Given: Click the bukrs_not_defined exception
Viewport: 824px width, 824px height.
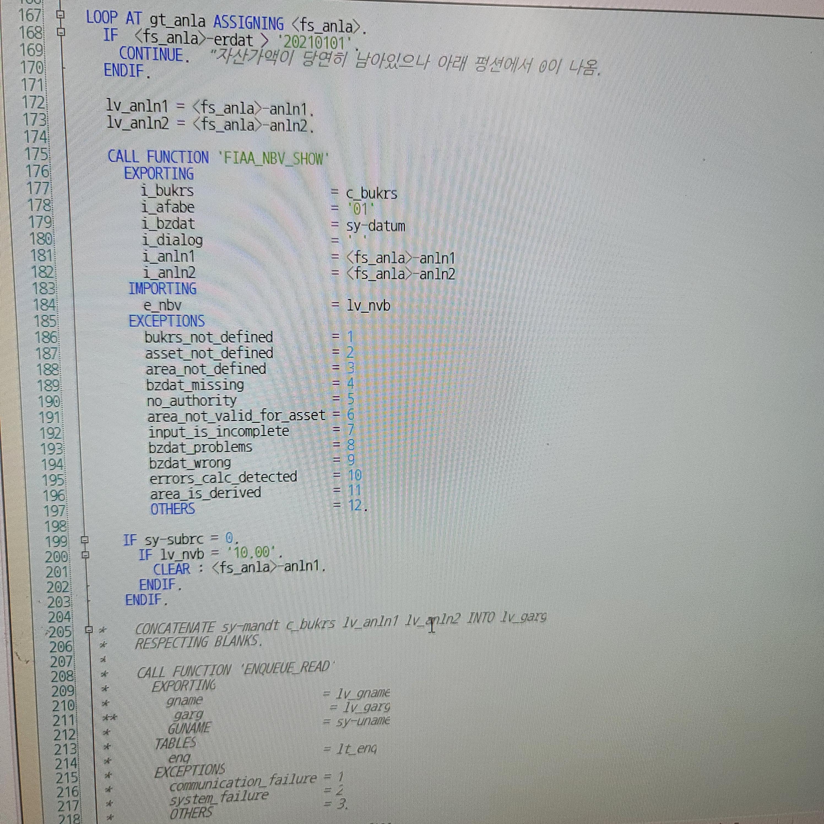Looking at the screenshot, I should [x=208, y=337].
